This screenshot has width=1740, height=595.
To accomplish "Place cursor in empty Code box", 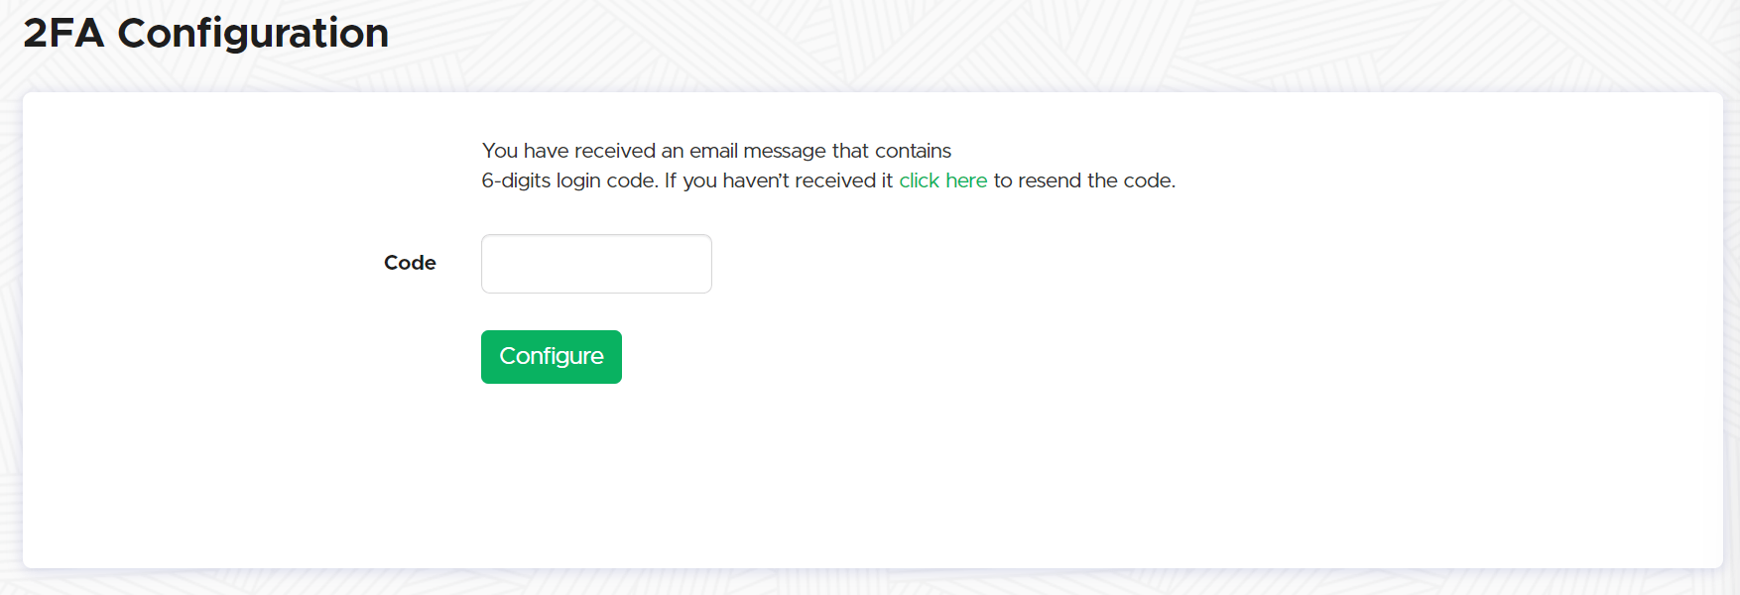I will coord(596,264).
